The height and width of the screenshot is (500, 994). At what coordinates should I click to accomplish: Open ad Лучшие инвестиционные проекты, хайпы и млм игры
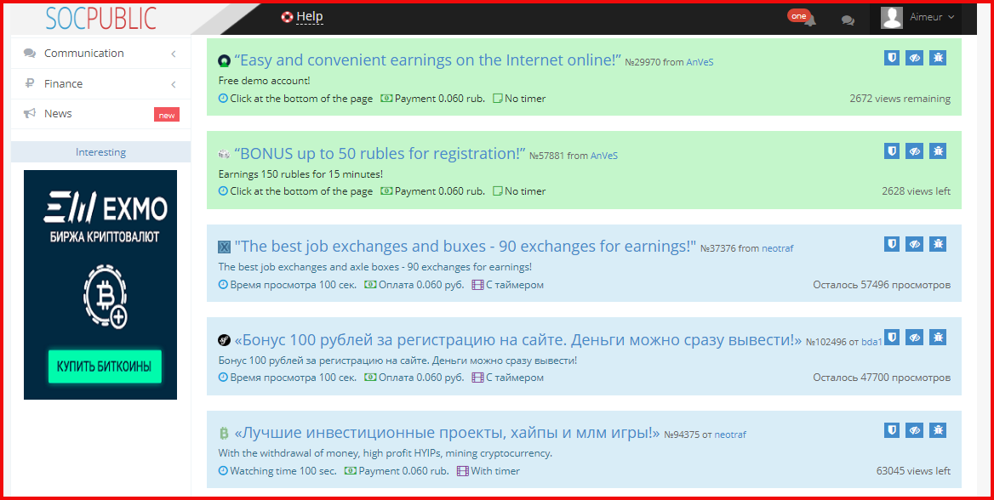[447, 433]
